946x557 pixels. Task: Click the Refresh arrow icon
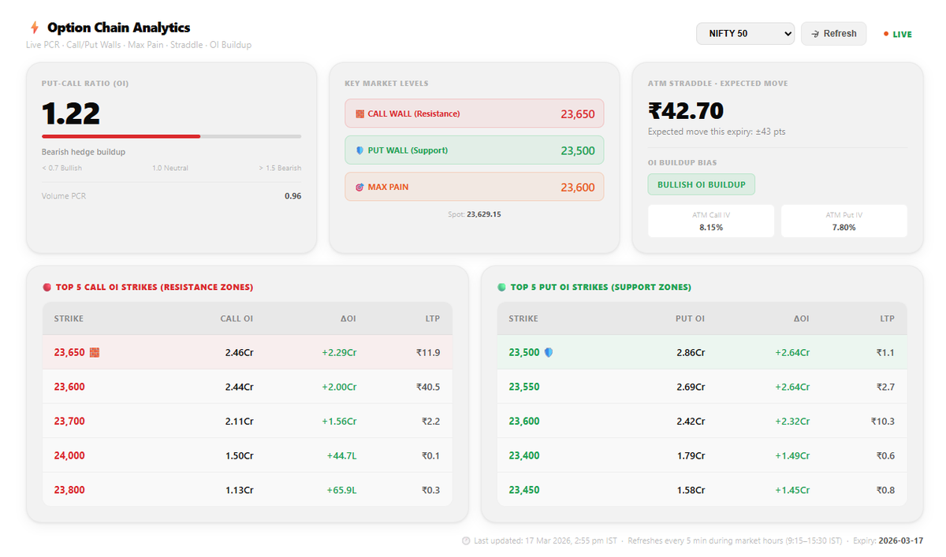tap(816, 33)
